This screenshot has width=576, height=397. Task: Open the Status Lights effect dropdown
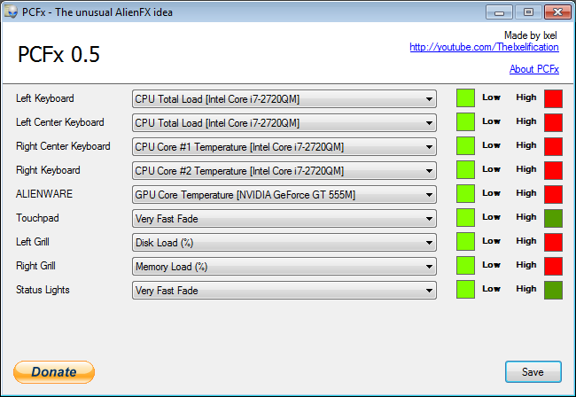(284, 290)
